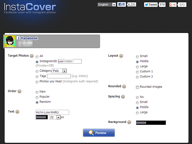Image resolution: width=192 pixels, height=144 pixels.
Task: Click the Background color 000000 swatch
Action: pyautogui.click(x=151, y=123)
